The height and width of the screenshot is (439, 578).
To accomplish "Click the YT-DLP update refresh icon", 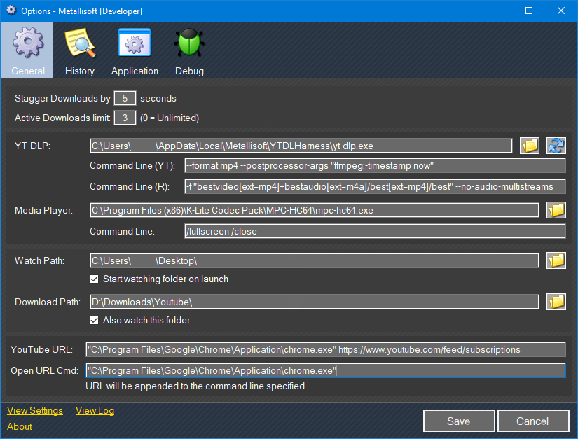I will point(556,146).
